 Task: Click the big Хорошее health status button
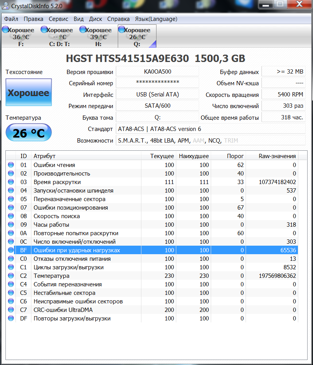tap(29, 93)
